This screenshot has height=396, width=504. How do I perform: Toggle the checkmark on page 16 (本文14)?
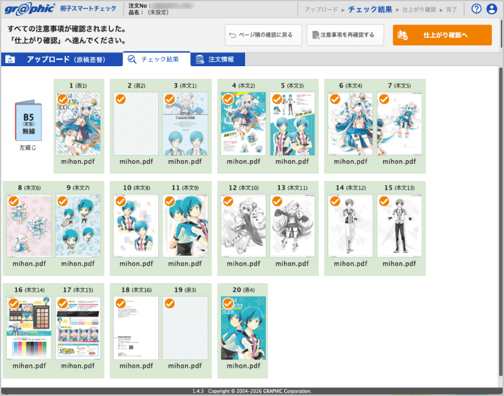(13, 303)
